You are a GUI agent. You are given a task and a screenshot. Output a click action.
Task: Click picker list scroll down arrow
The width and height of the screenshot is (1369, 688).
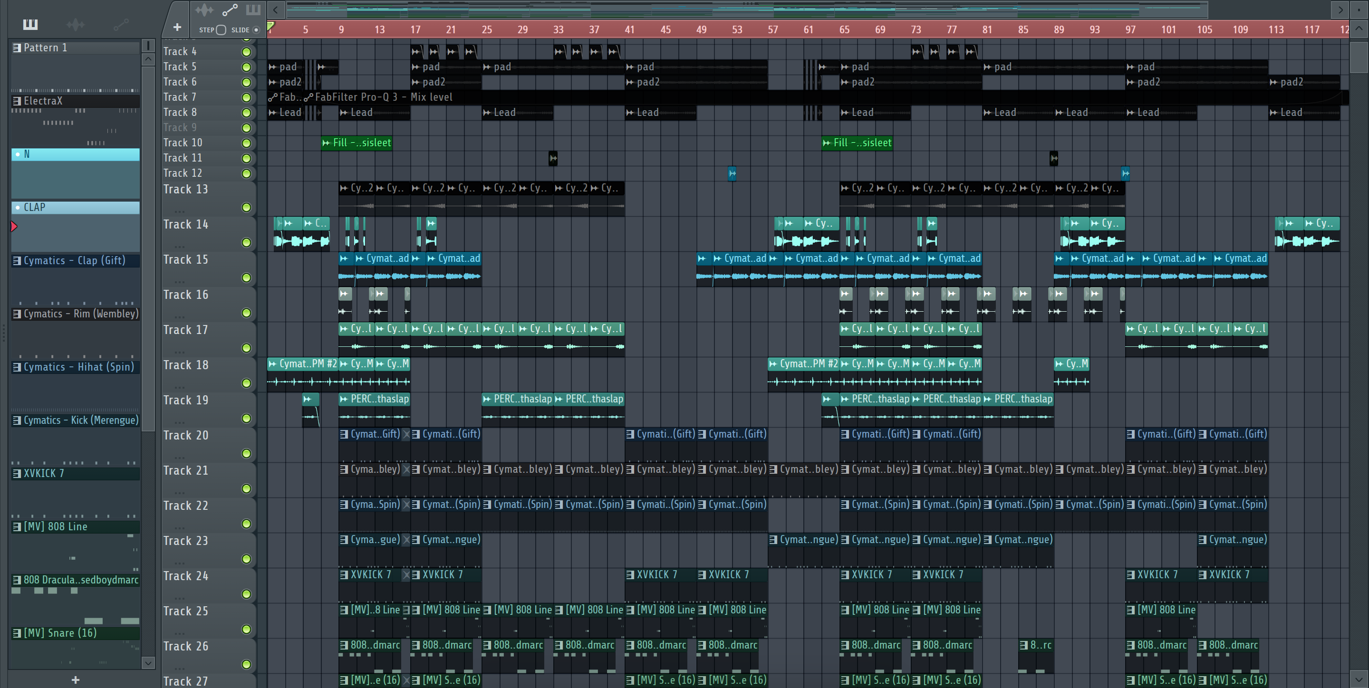[x=148, y=662]
